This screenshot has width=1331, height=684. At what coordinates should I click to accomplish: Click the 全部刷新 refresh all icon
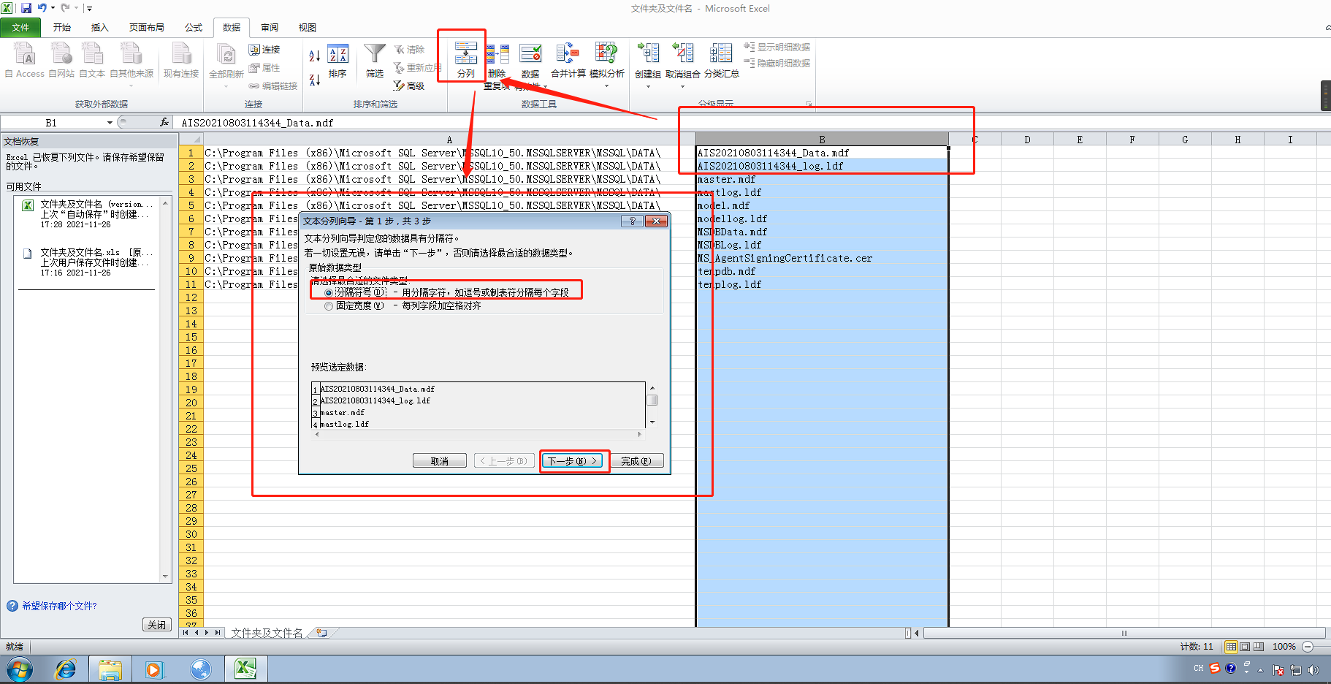coord(226,53)
